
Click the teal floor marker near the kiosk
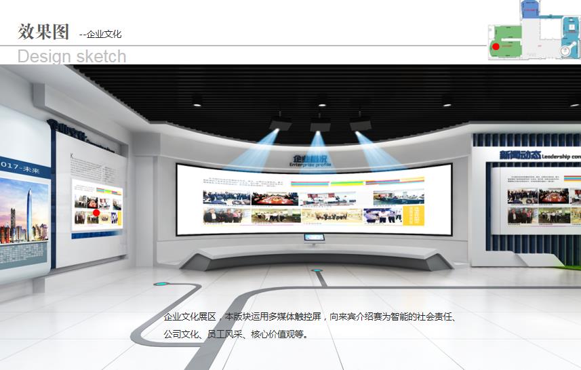tap(317, 270)
